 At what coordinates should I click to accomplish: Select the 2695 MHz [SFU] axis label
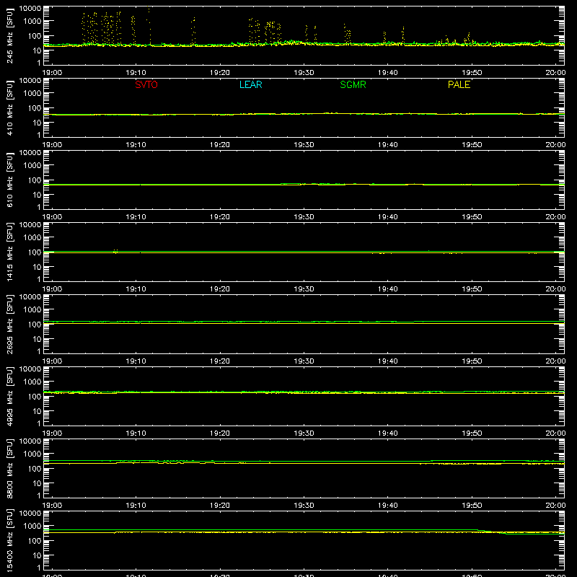point(9,324)
